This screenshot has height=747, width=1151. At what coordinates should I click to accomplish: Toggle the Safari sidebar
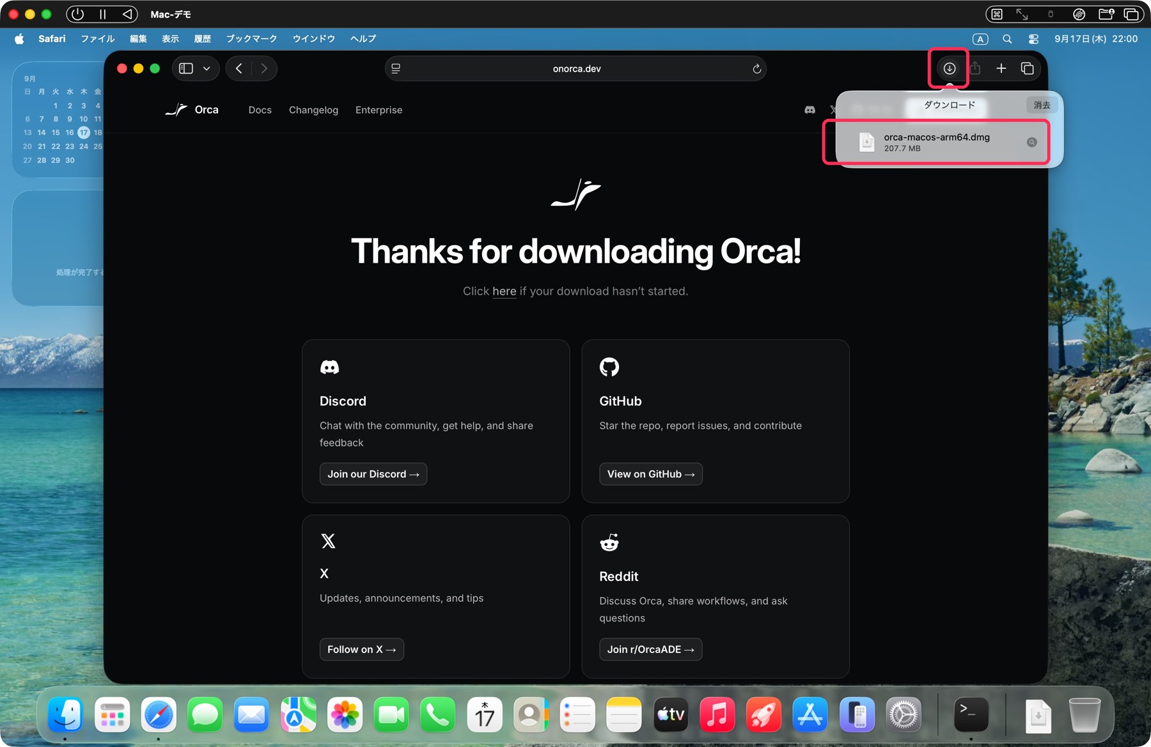(x=186, y=68)
